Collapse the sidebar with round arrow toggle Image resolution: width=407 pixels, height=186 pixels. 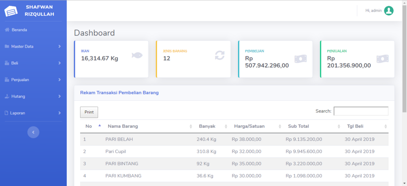point(33,132)
